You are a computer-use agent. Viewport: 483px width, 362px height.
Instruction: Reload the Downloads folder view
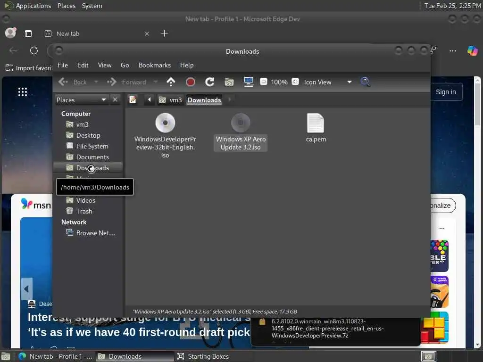coord(210,82)
